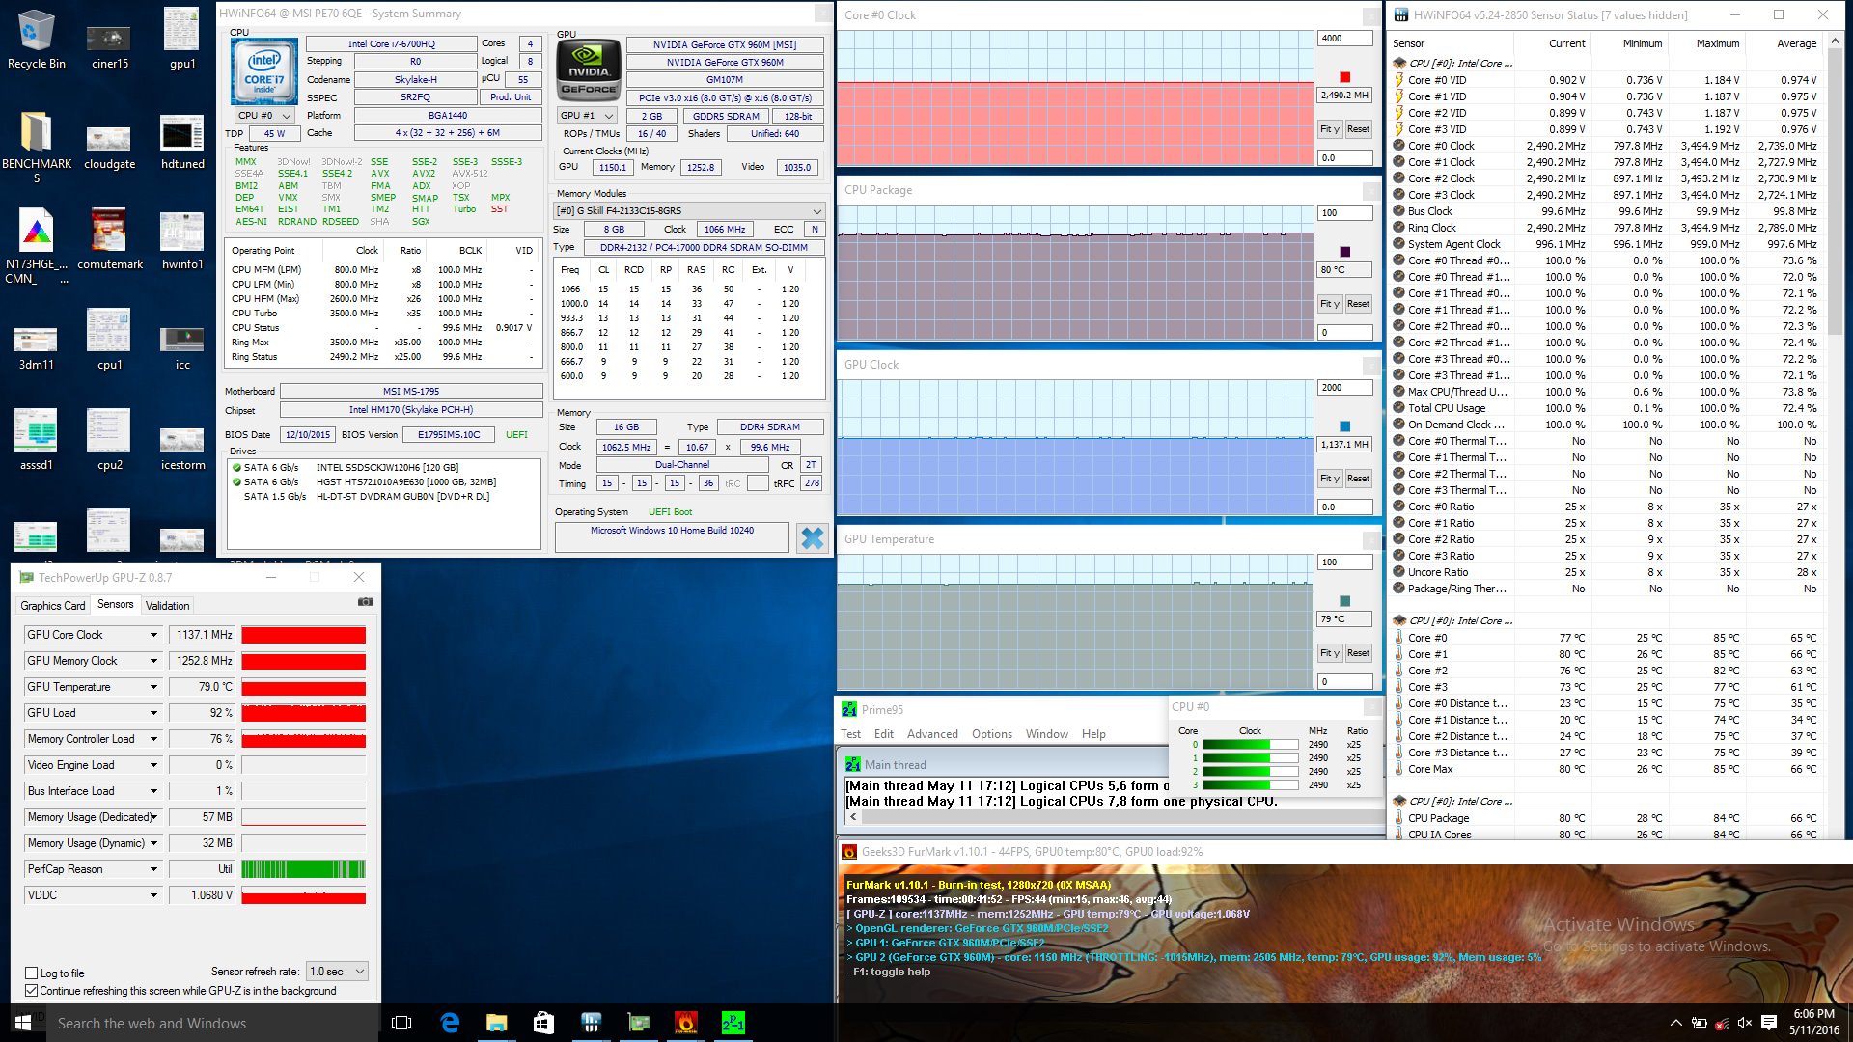Click the Core #0 Clock sensor row
Viewport: 1853px width, 1042px height.
(1606, 146)
